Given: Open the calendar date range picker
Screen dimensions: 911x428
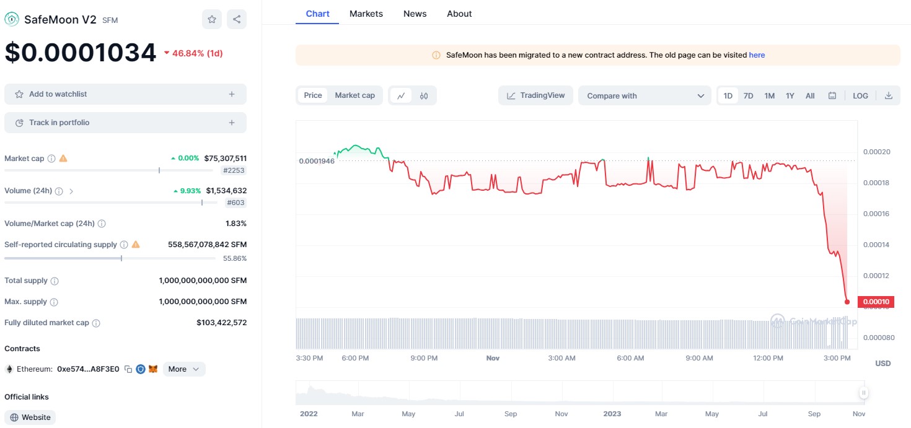Looking at the screenshot, I should coord(832,95).
